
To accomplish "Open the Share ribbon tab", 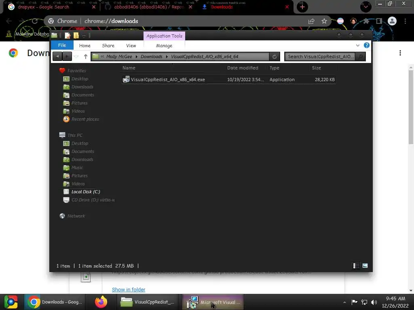I will pyautogui.click(x=108, y=46).
